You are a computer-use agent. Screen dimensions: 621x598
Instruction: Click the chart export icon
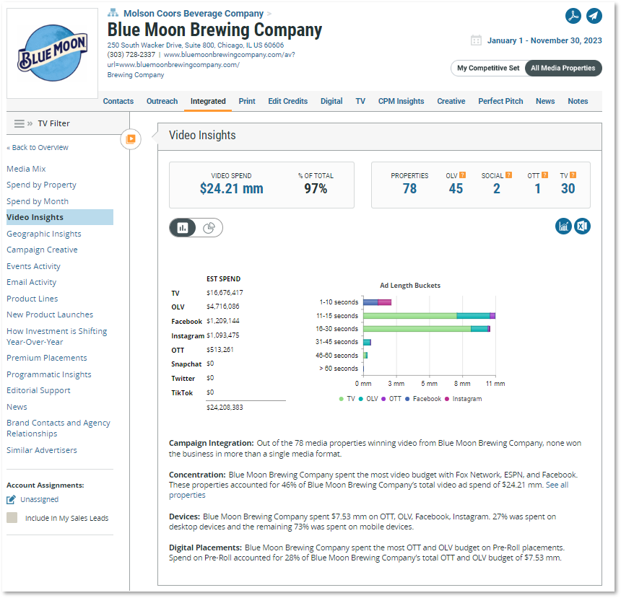pos(563,227)
